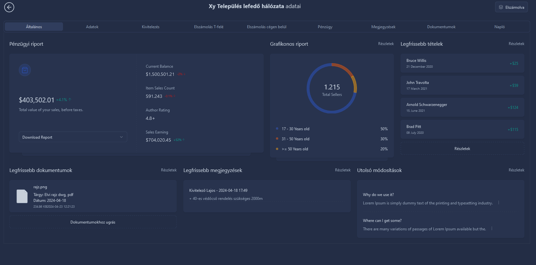
Task: Click the donut chart showing 1.215 Total Sellers
Action: coord(332,88)
